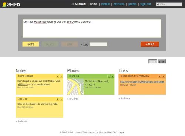Open Contact Us in footer

pyautogui.click(x=105, y=132)
